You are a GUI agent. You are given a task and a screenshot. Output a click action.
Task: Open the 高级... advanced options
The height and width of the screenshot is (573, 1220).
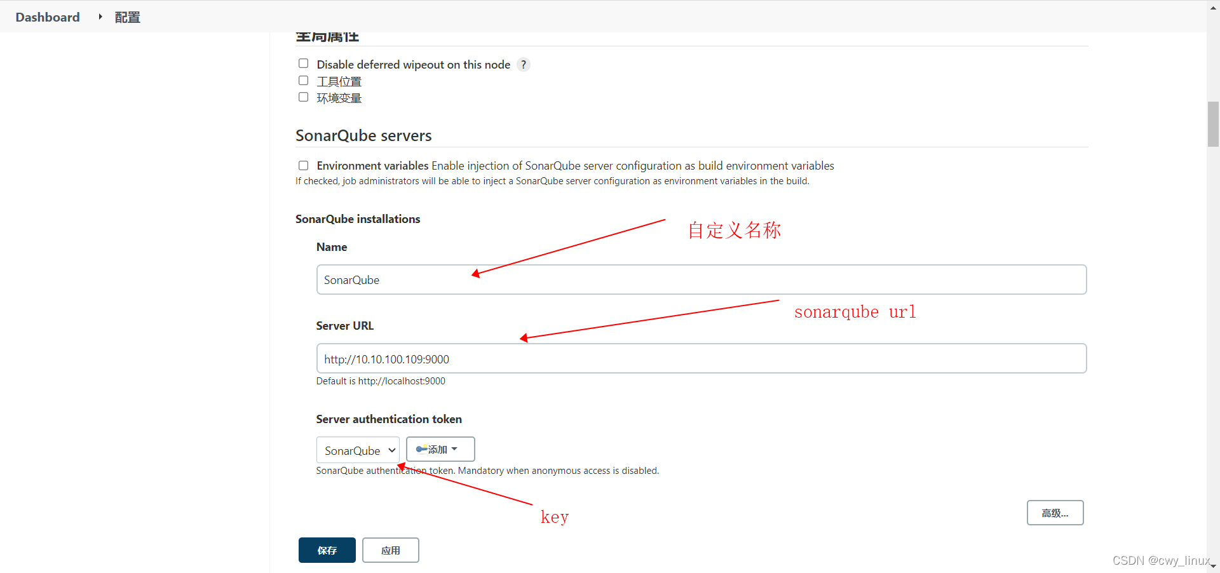pyautogui.click(x=1055, y=513)
